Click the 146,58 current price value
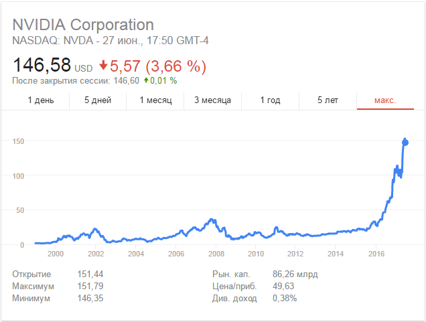This screenshot has width=426, height=322. pyautogui.click(x=42, y=67)
